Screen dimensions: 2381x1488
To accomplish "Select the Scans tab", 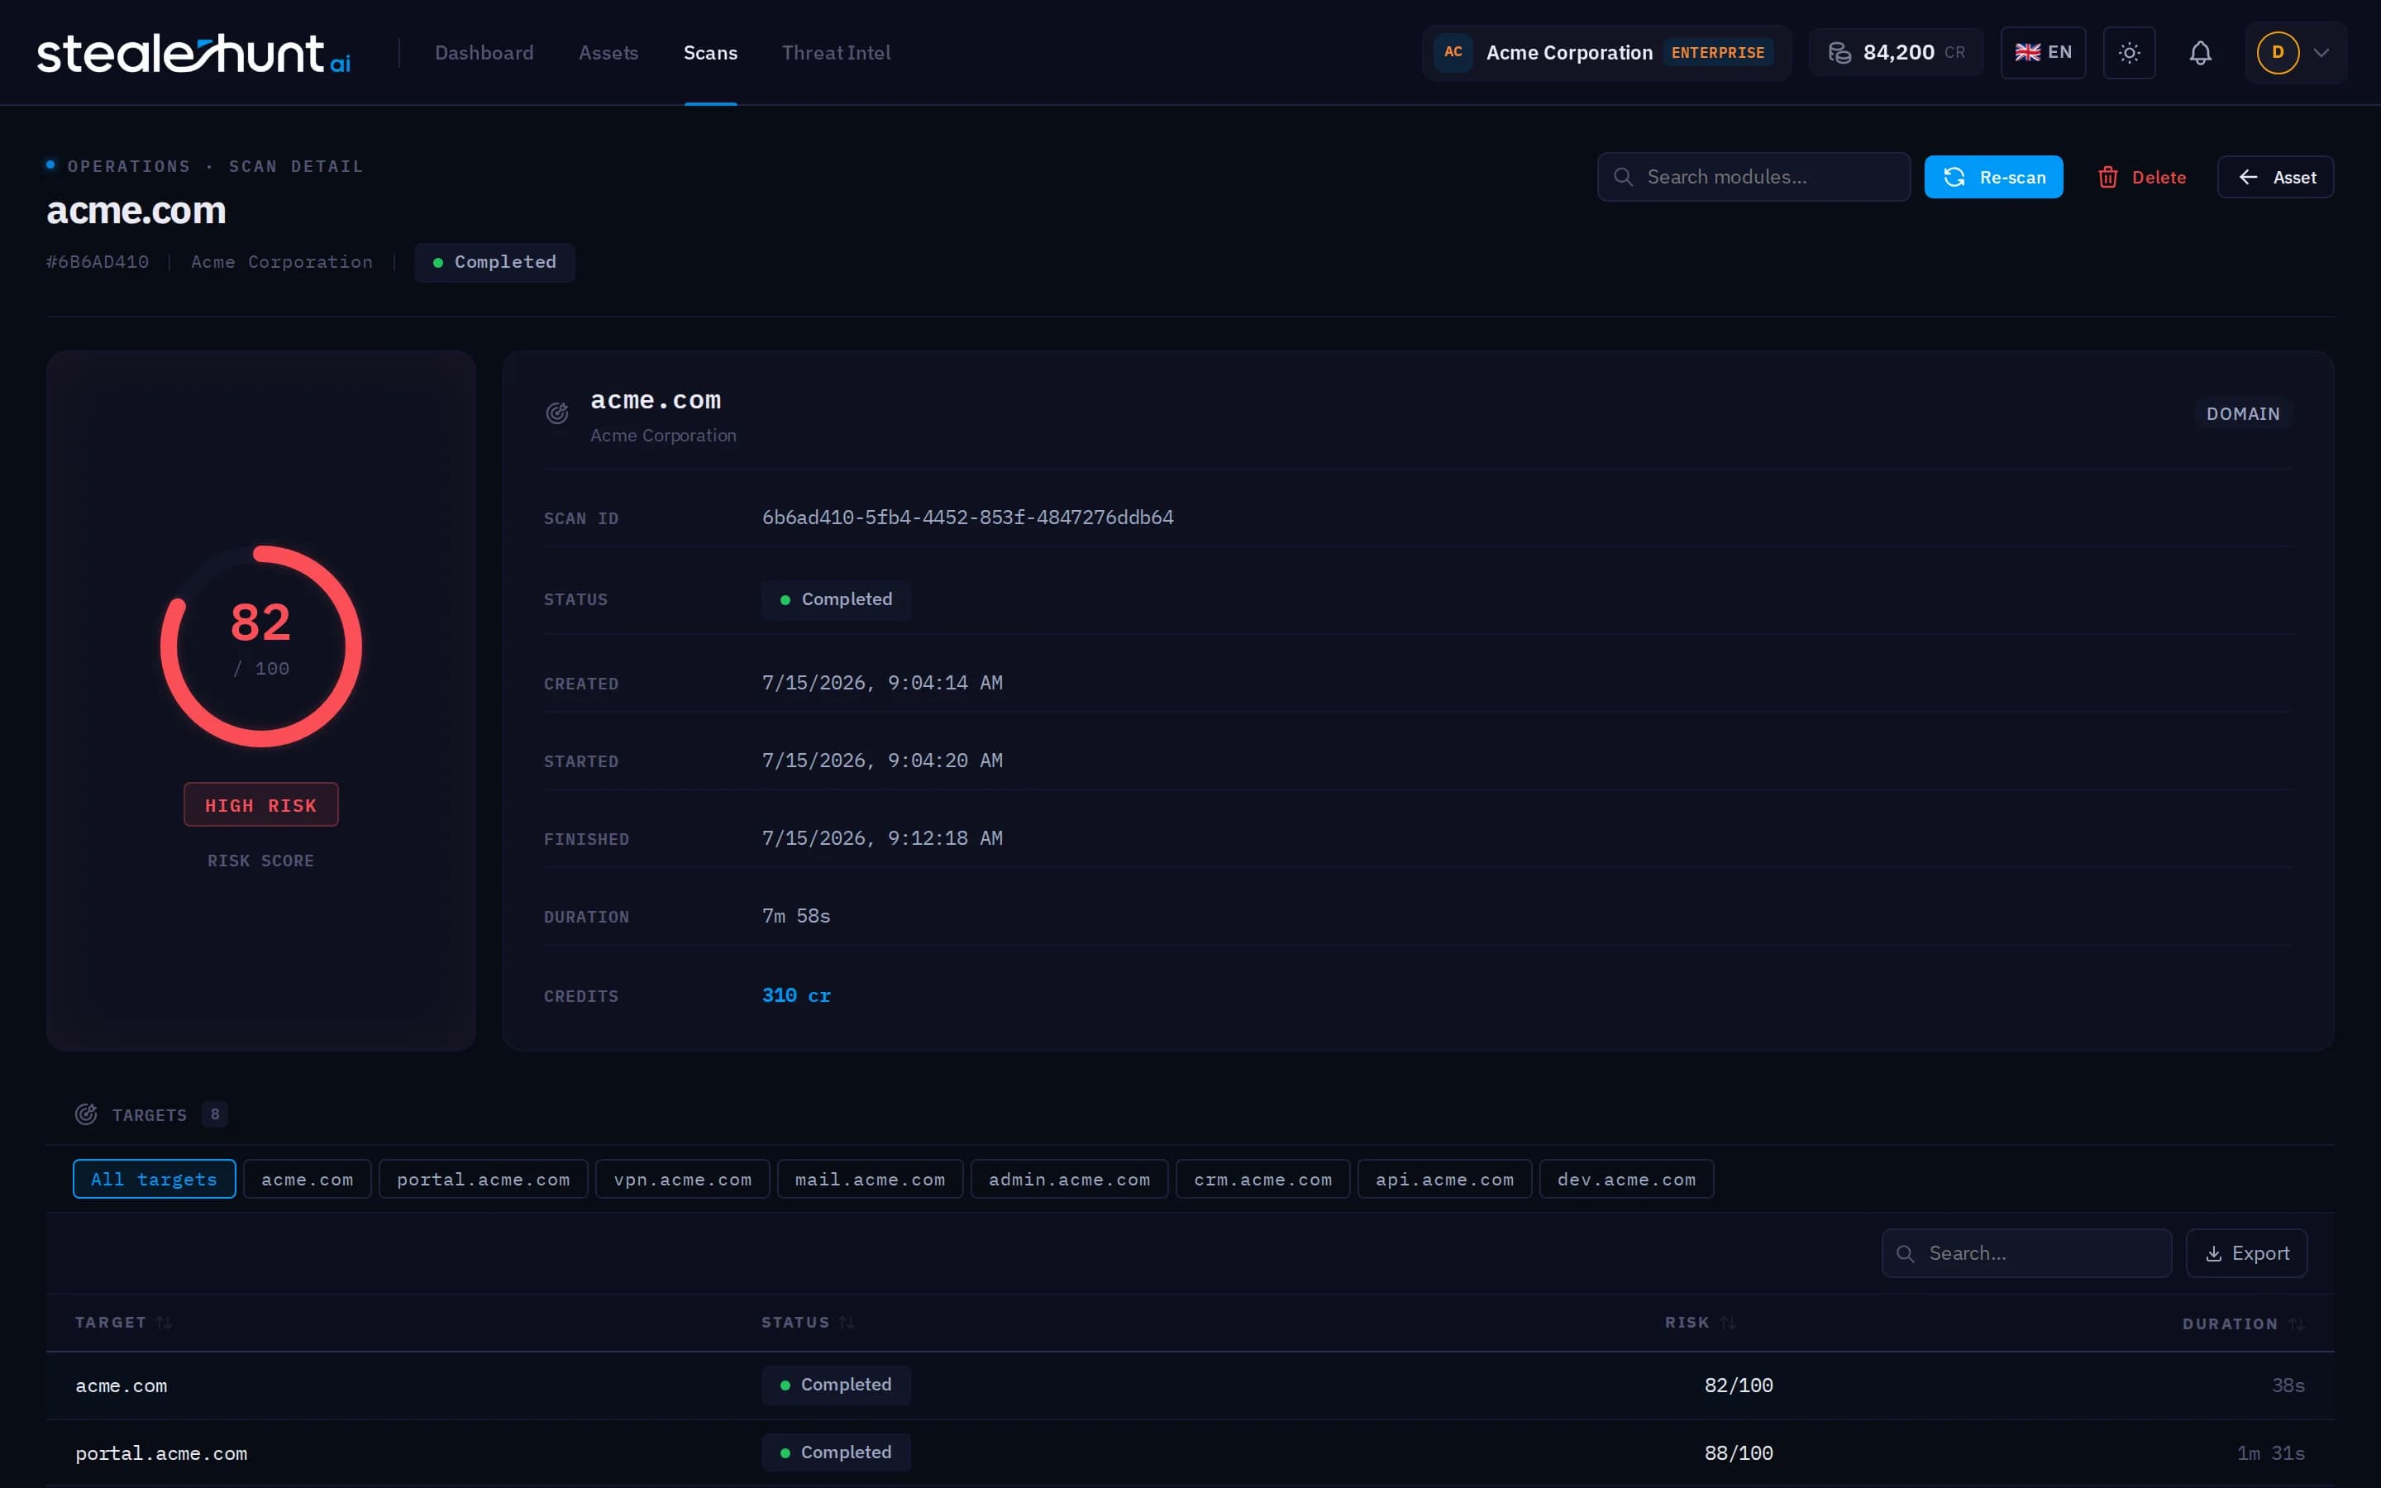I will 710,53.
